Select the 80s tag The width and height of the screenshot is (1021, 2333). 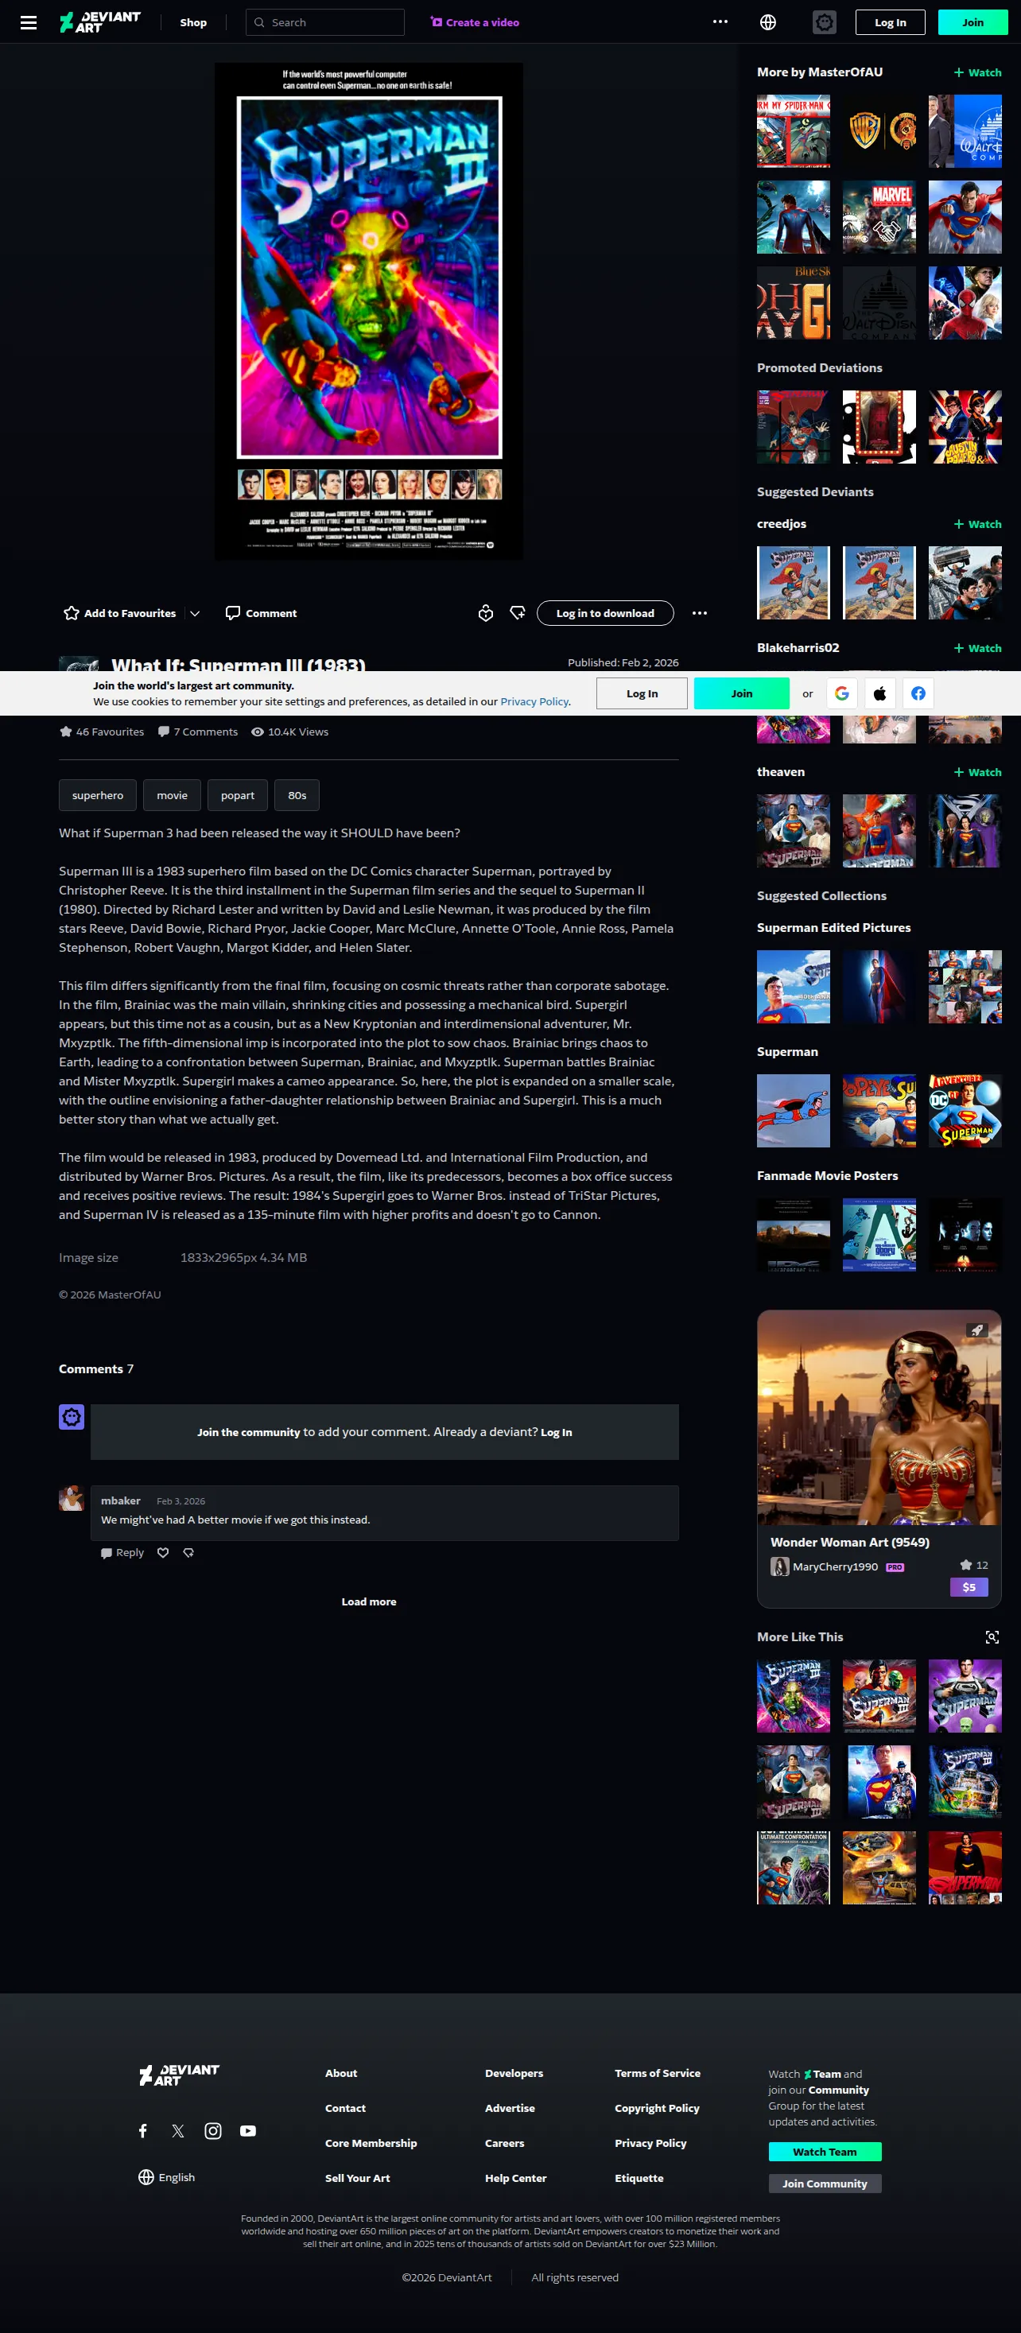coord(297,795)
